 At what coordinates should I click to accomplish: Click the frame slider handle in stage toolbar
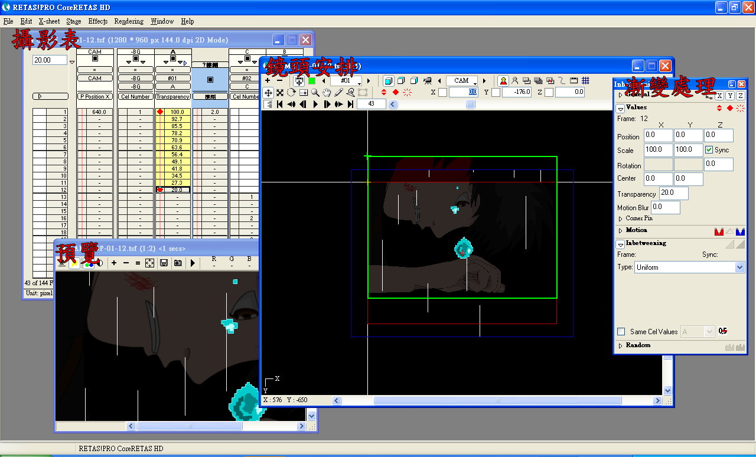tap(471, 104)
